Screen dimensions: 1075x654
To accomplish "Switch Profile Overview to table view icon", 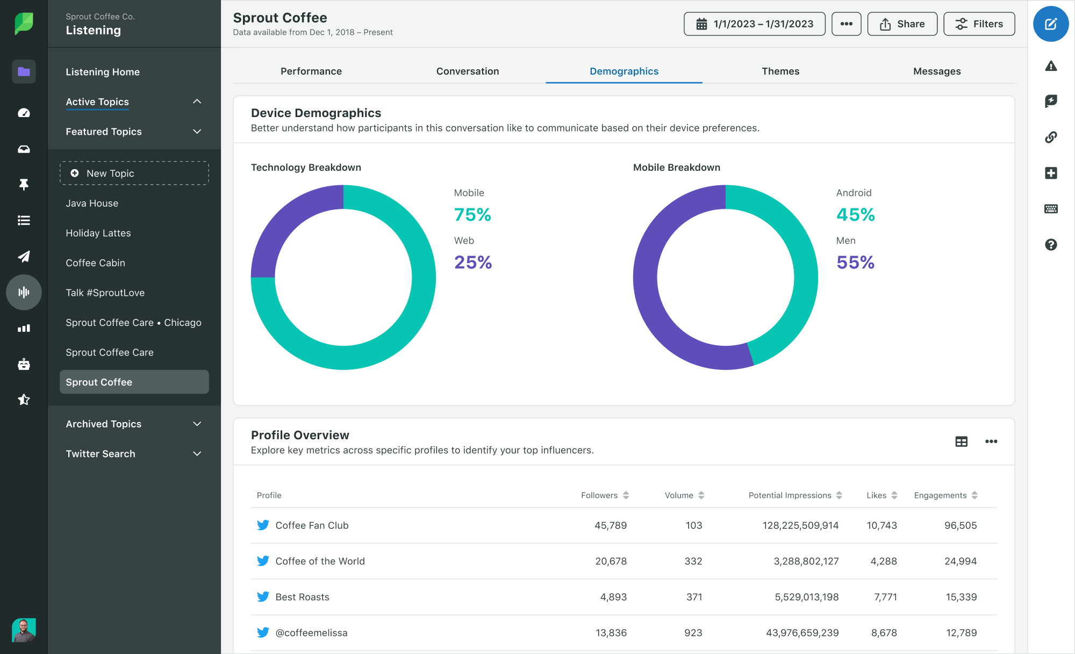I will coord(962,441).
